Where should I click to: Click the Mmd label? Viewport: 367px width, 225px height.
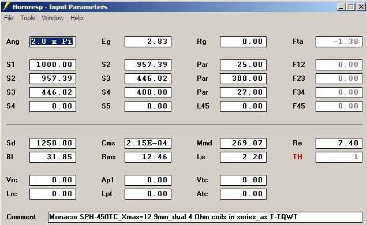click(205, 143)
